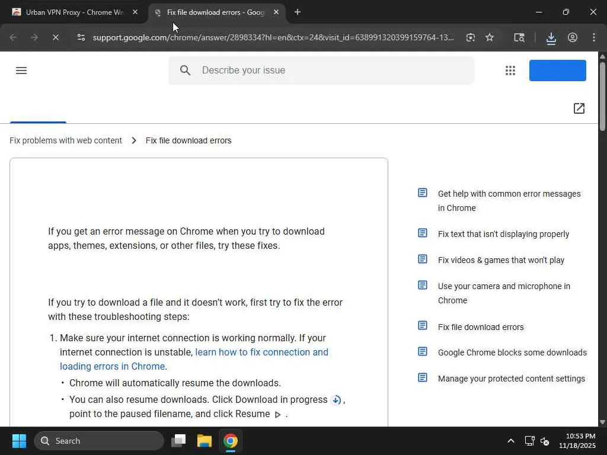
Task: Close the Fix file download errors tab
Action: [276, 12]
